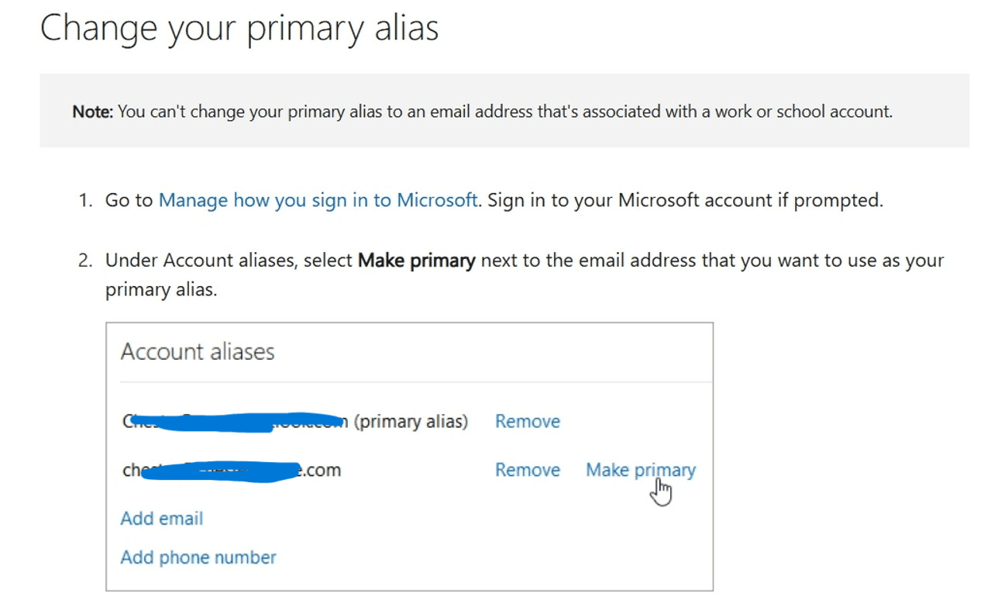Click the Make primary link under the cursor
Screen dimensions: 984x607
coord(641,469)
